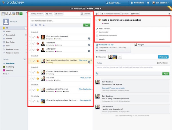Click the plus icon to add a follower
The width and height of the screenshot is (172, 130).
tap(120, 57)
